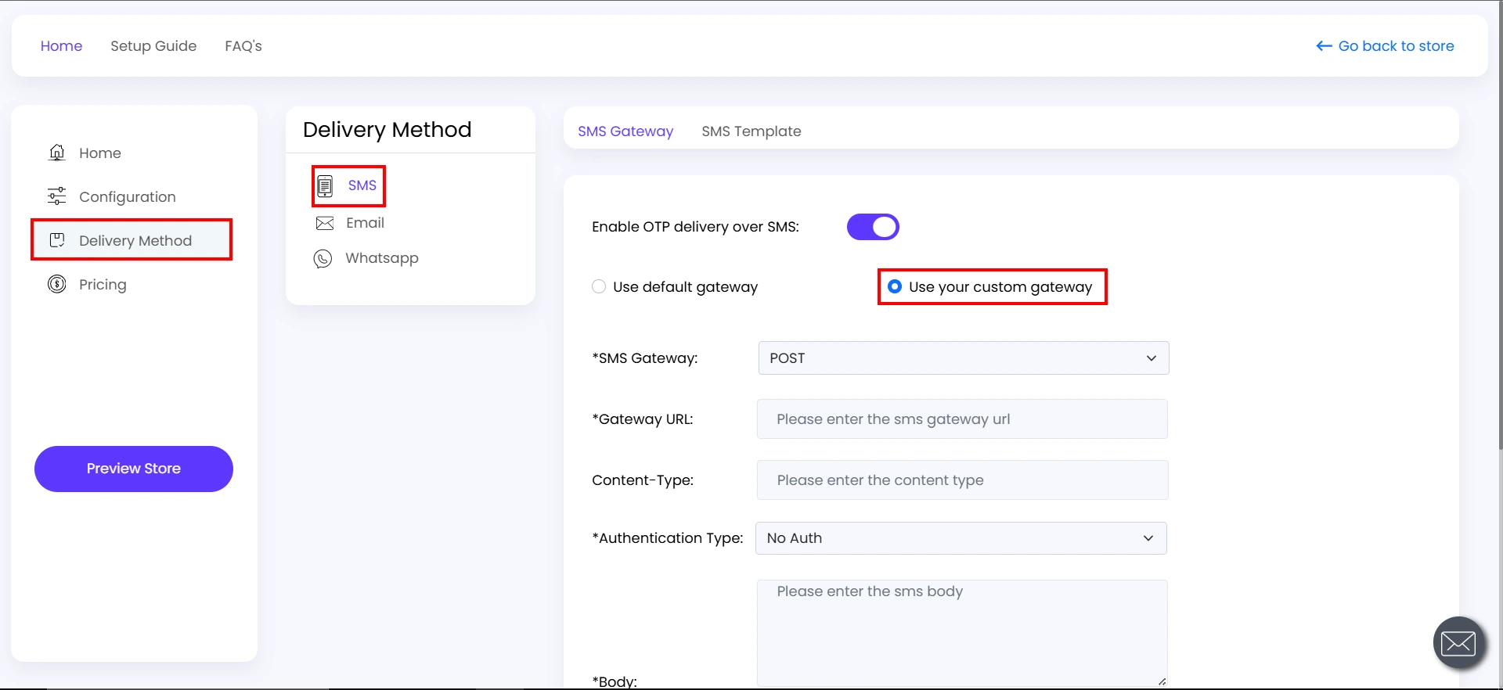Click the Configuration sliders icon
The width and height of the screenshot is (1503, 690).
[57, 196]
